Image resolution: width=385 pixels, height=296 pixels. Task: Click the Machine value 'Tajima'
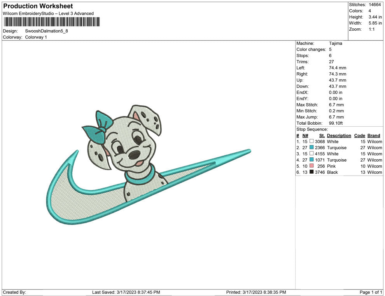click(335, 43)
